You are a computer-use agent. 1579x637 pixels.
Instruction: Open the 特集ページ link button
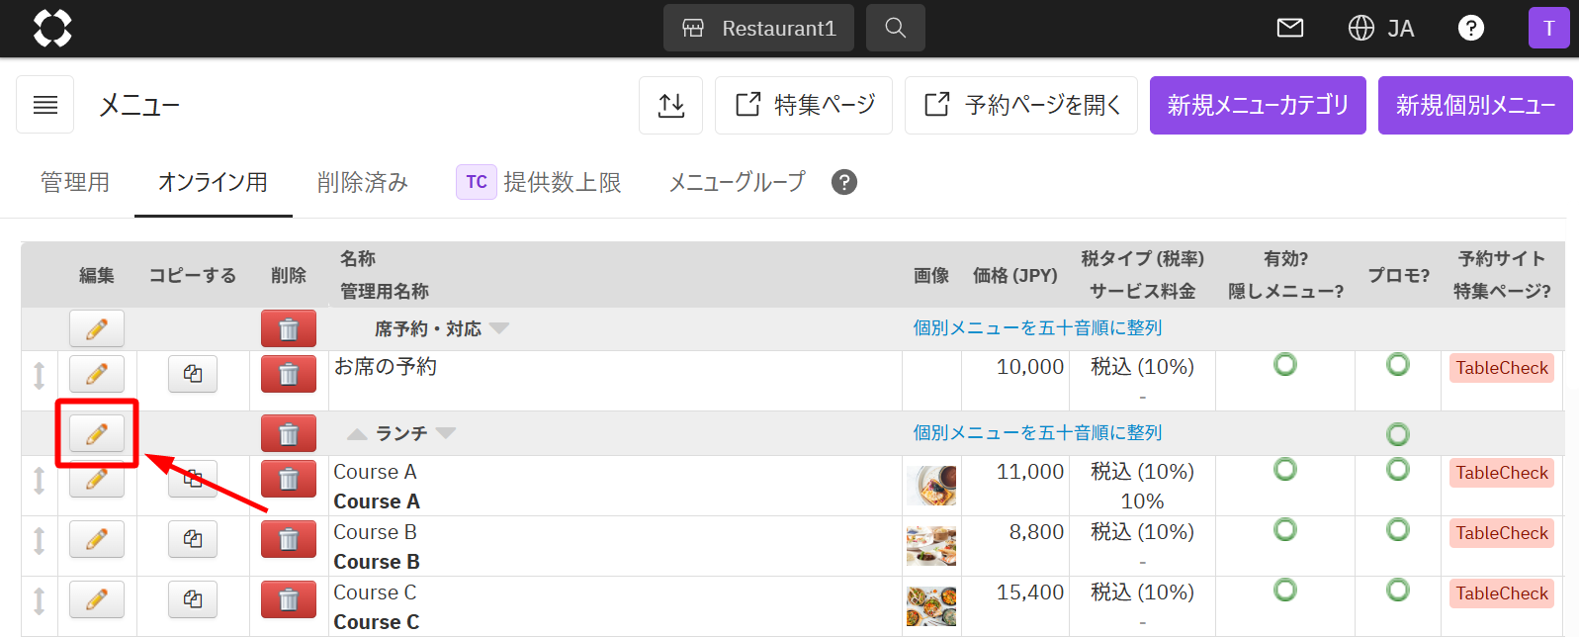804,105
